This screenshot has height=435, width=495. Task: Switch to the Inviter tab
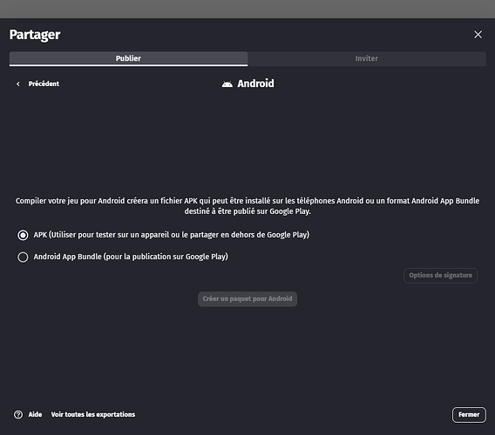click(367, 58)
